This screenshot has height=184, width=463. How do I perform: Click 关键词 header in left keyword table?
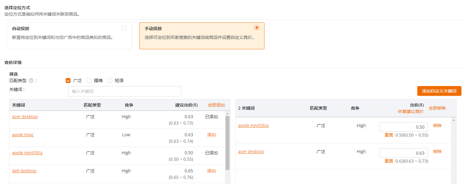tap(18, 105)
